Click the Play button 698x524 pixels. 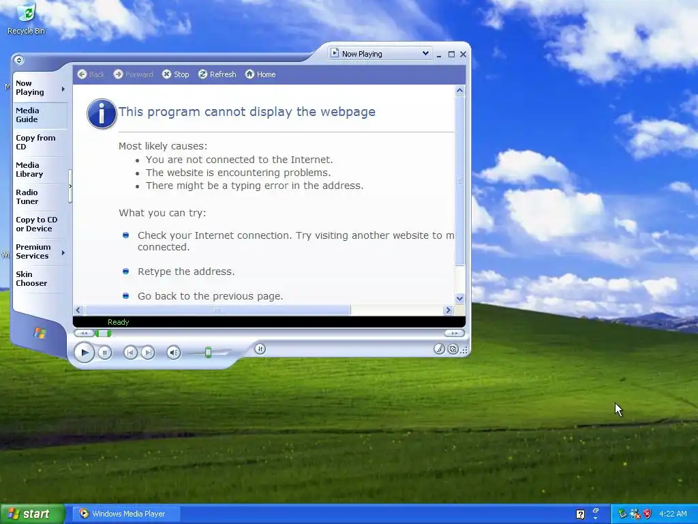84,353
